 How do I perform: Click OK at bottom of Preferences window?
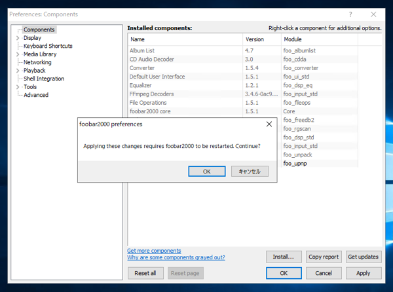pyautogui.click(x=284, y=273)
